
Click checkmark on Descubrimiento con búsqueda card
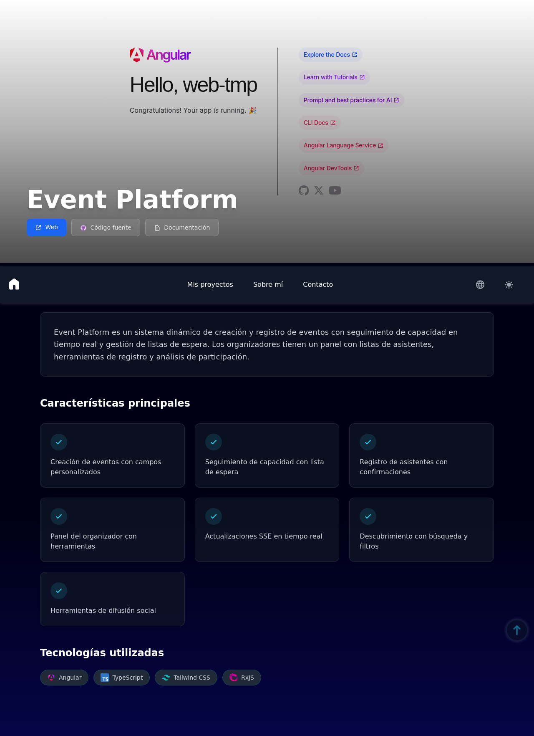pyautogui.click(x=368, y=516)
